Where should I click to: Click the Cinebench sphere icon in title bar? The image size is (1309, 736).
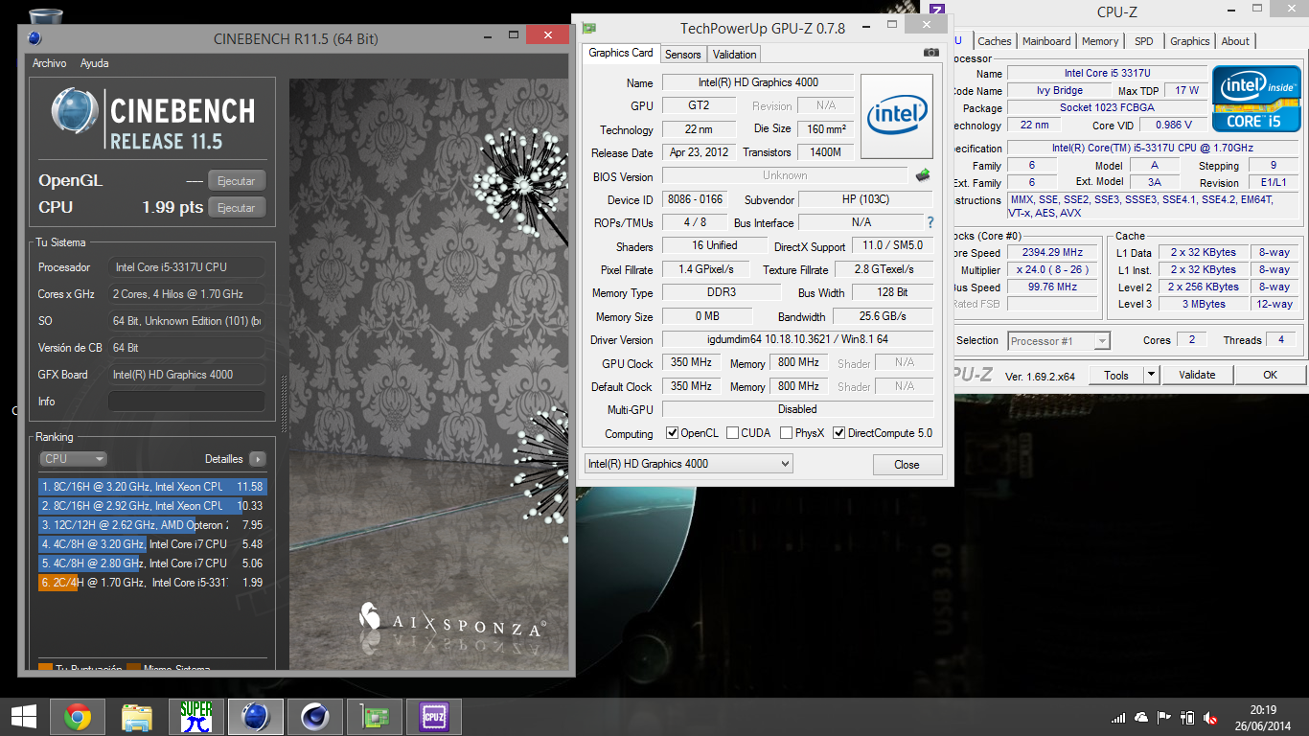pos(34,38)
